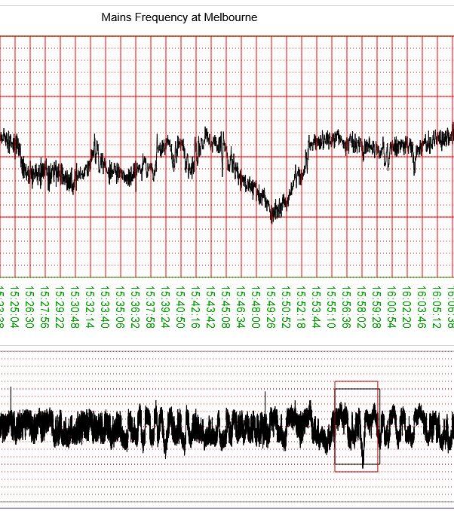Pick the 15:30:48 time marker

75,307
